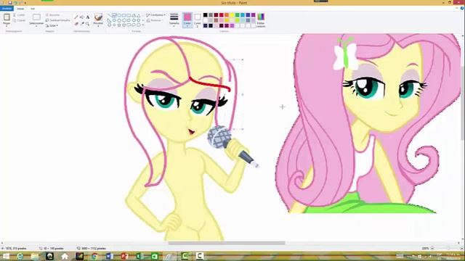Select the Line shape
This screenshot has width=465, height=261.
(110, 15)
